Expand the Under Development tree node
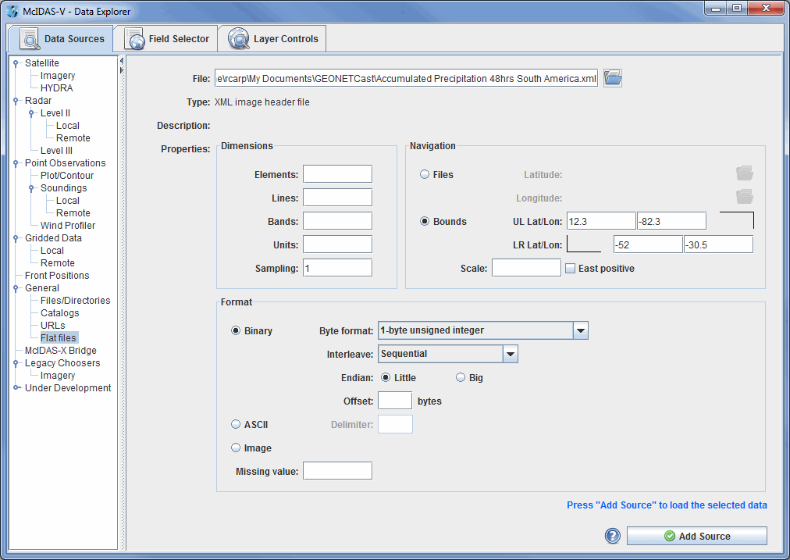790x560 pixels. pyautogui.click(x=16, y=387)
